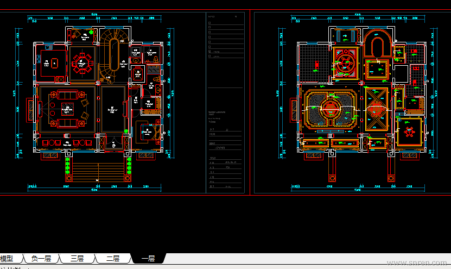Select the active 一层 layout tab

(x=148, y=258)
